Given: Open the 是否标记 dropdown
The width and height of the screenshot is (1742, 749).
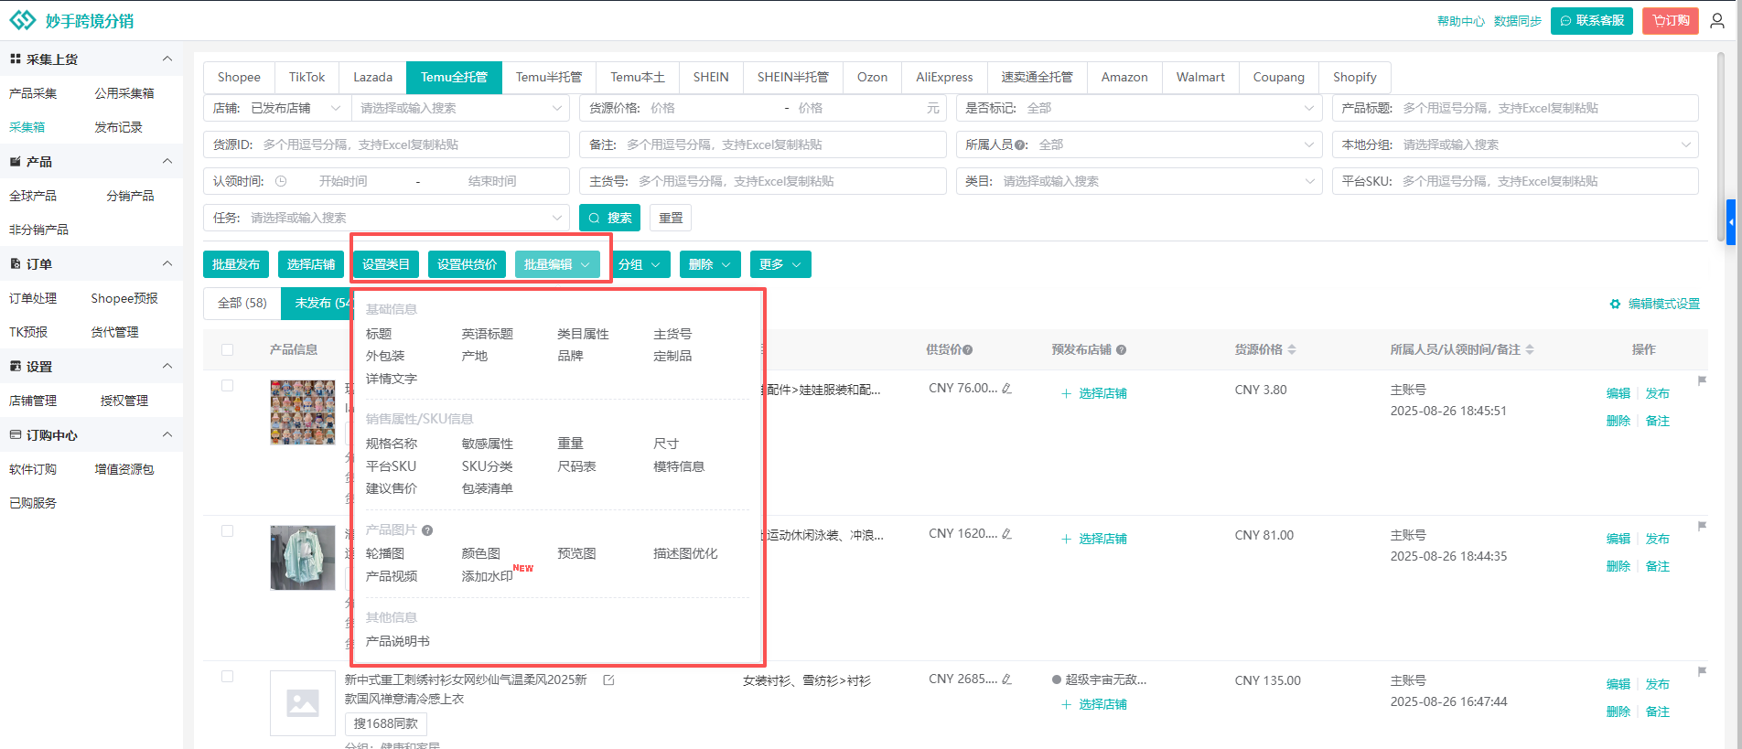Looking at the screenshot, I should 1138,108.
